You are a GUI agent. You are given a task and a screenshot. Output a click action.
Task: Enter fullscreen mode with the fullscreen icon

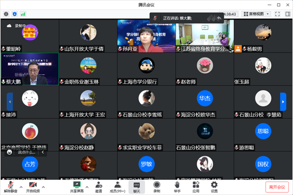coord(278,14)
